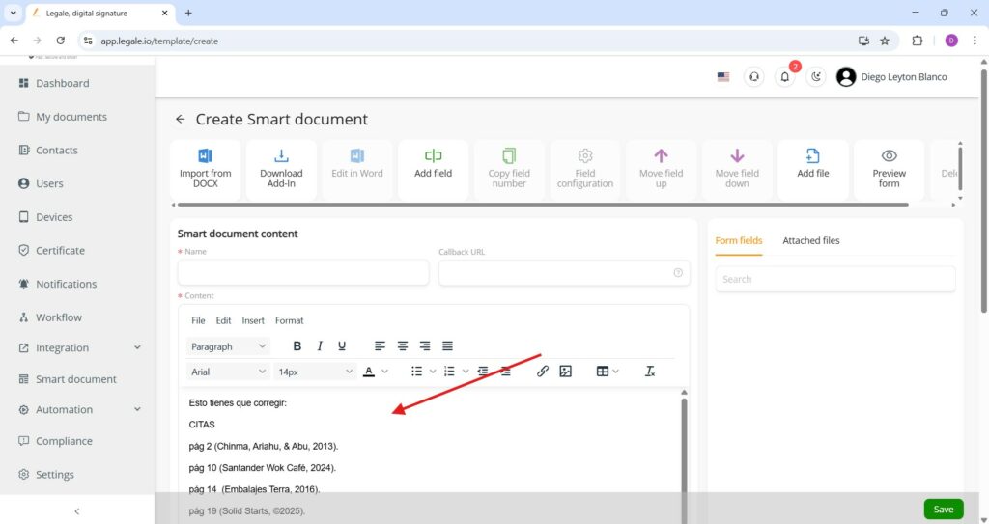Open Paragraph format dropdown
Screen dimensions: 989x524
[228, 346]
